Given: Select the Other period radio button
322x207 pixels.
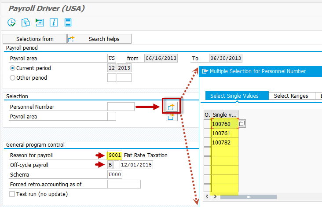Looking at the screenshot, I should [x=12, y=78].
